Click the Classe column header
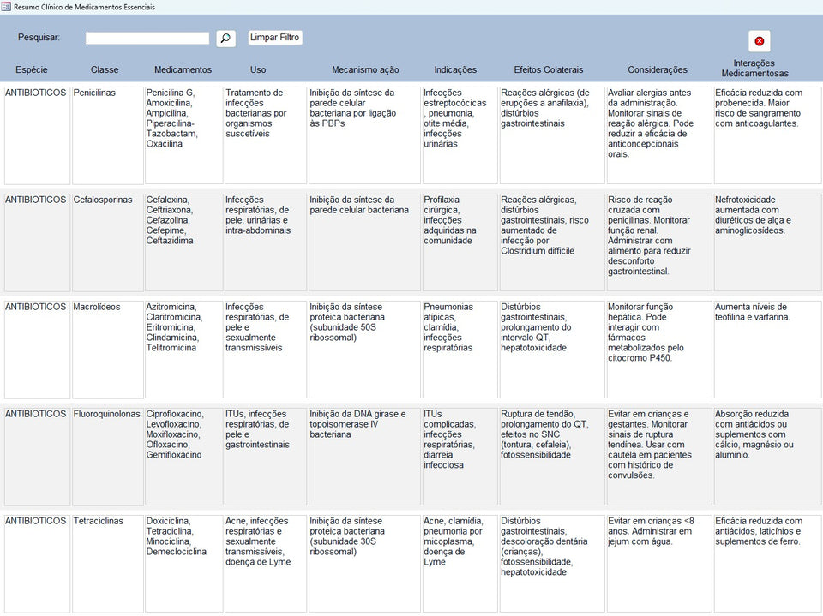This screenshot has height=616, width=823. 105,70
